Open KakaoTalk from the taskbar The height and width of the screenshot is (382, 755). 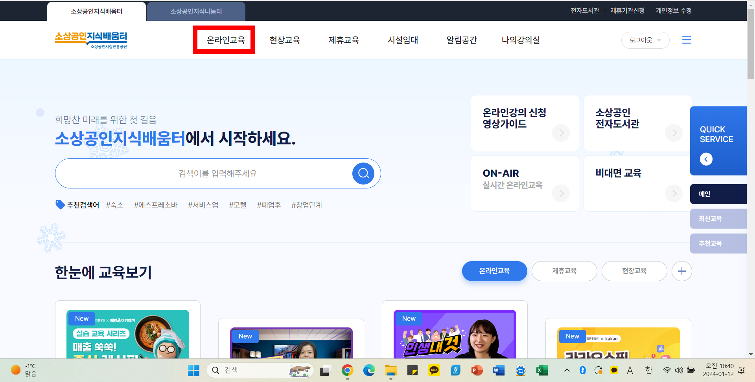(x=434, y=370)
